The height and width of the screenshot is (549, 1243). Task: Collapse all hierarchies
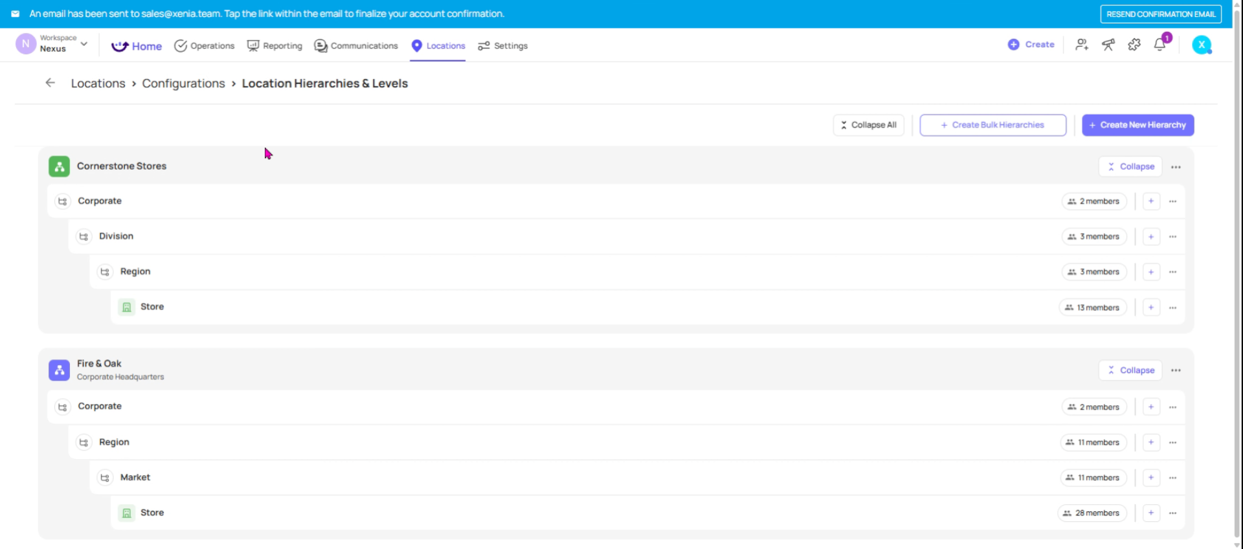pyautogui.click(x=868, y=125)
